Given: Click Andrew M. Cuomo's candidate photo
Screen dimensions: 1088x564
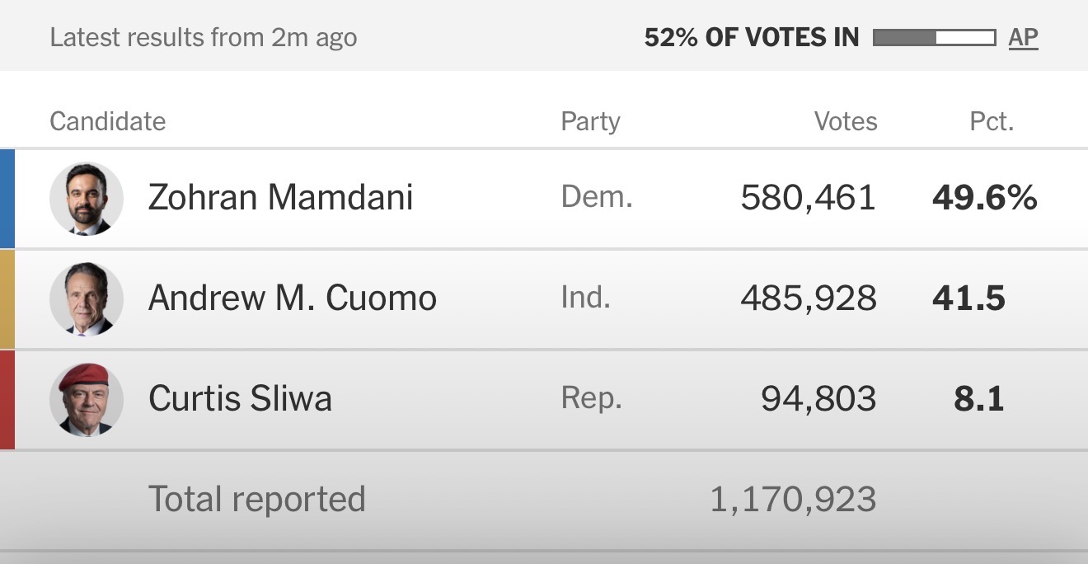Looking at the screenshot, I should [x=87, y=298].
